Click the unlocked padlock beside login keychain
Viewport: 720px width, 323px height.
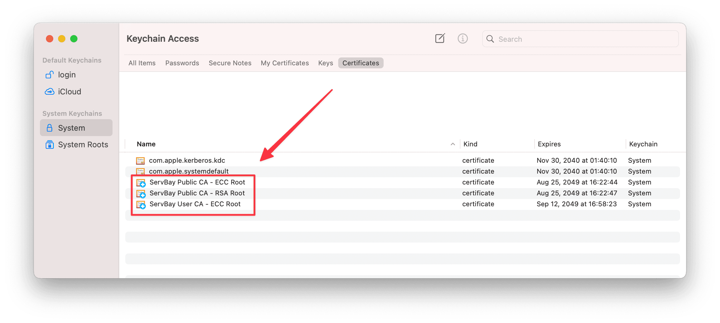49,75
